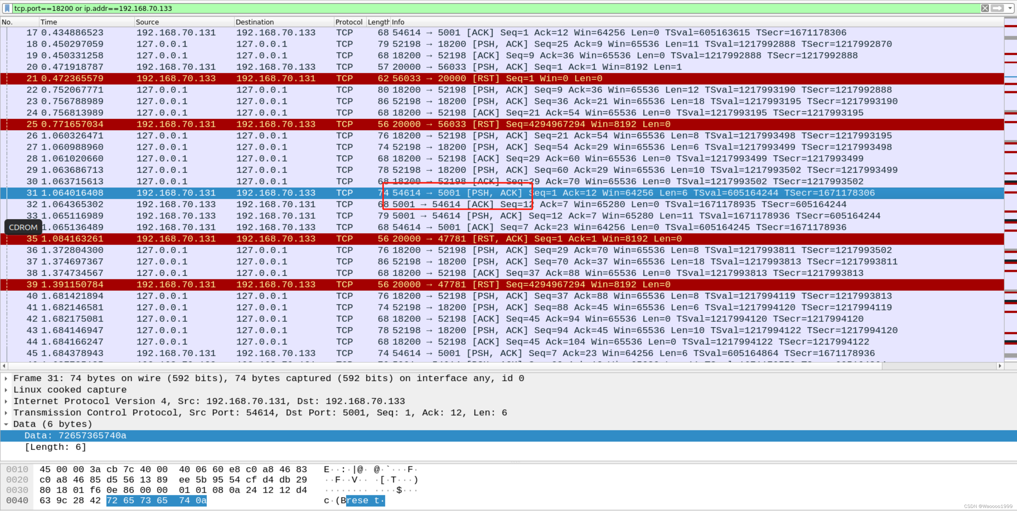Select red RST packet number 39
This screenshot has width=1017, height=511.
point(502,285)
